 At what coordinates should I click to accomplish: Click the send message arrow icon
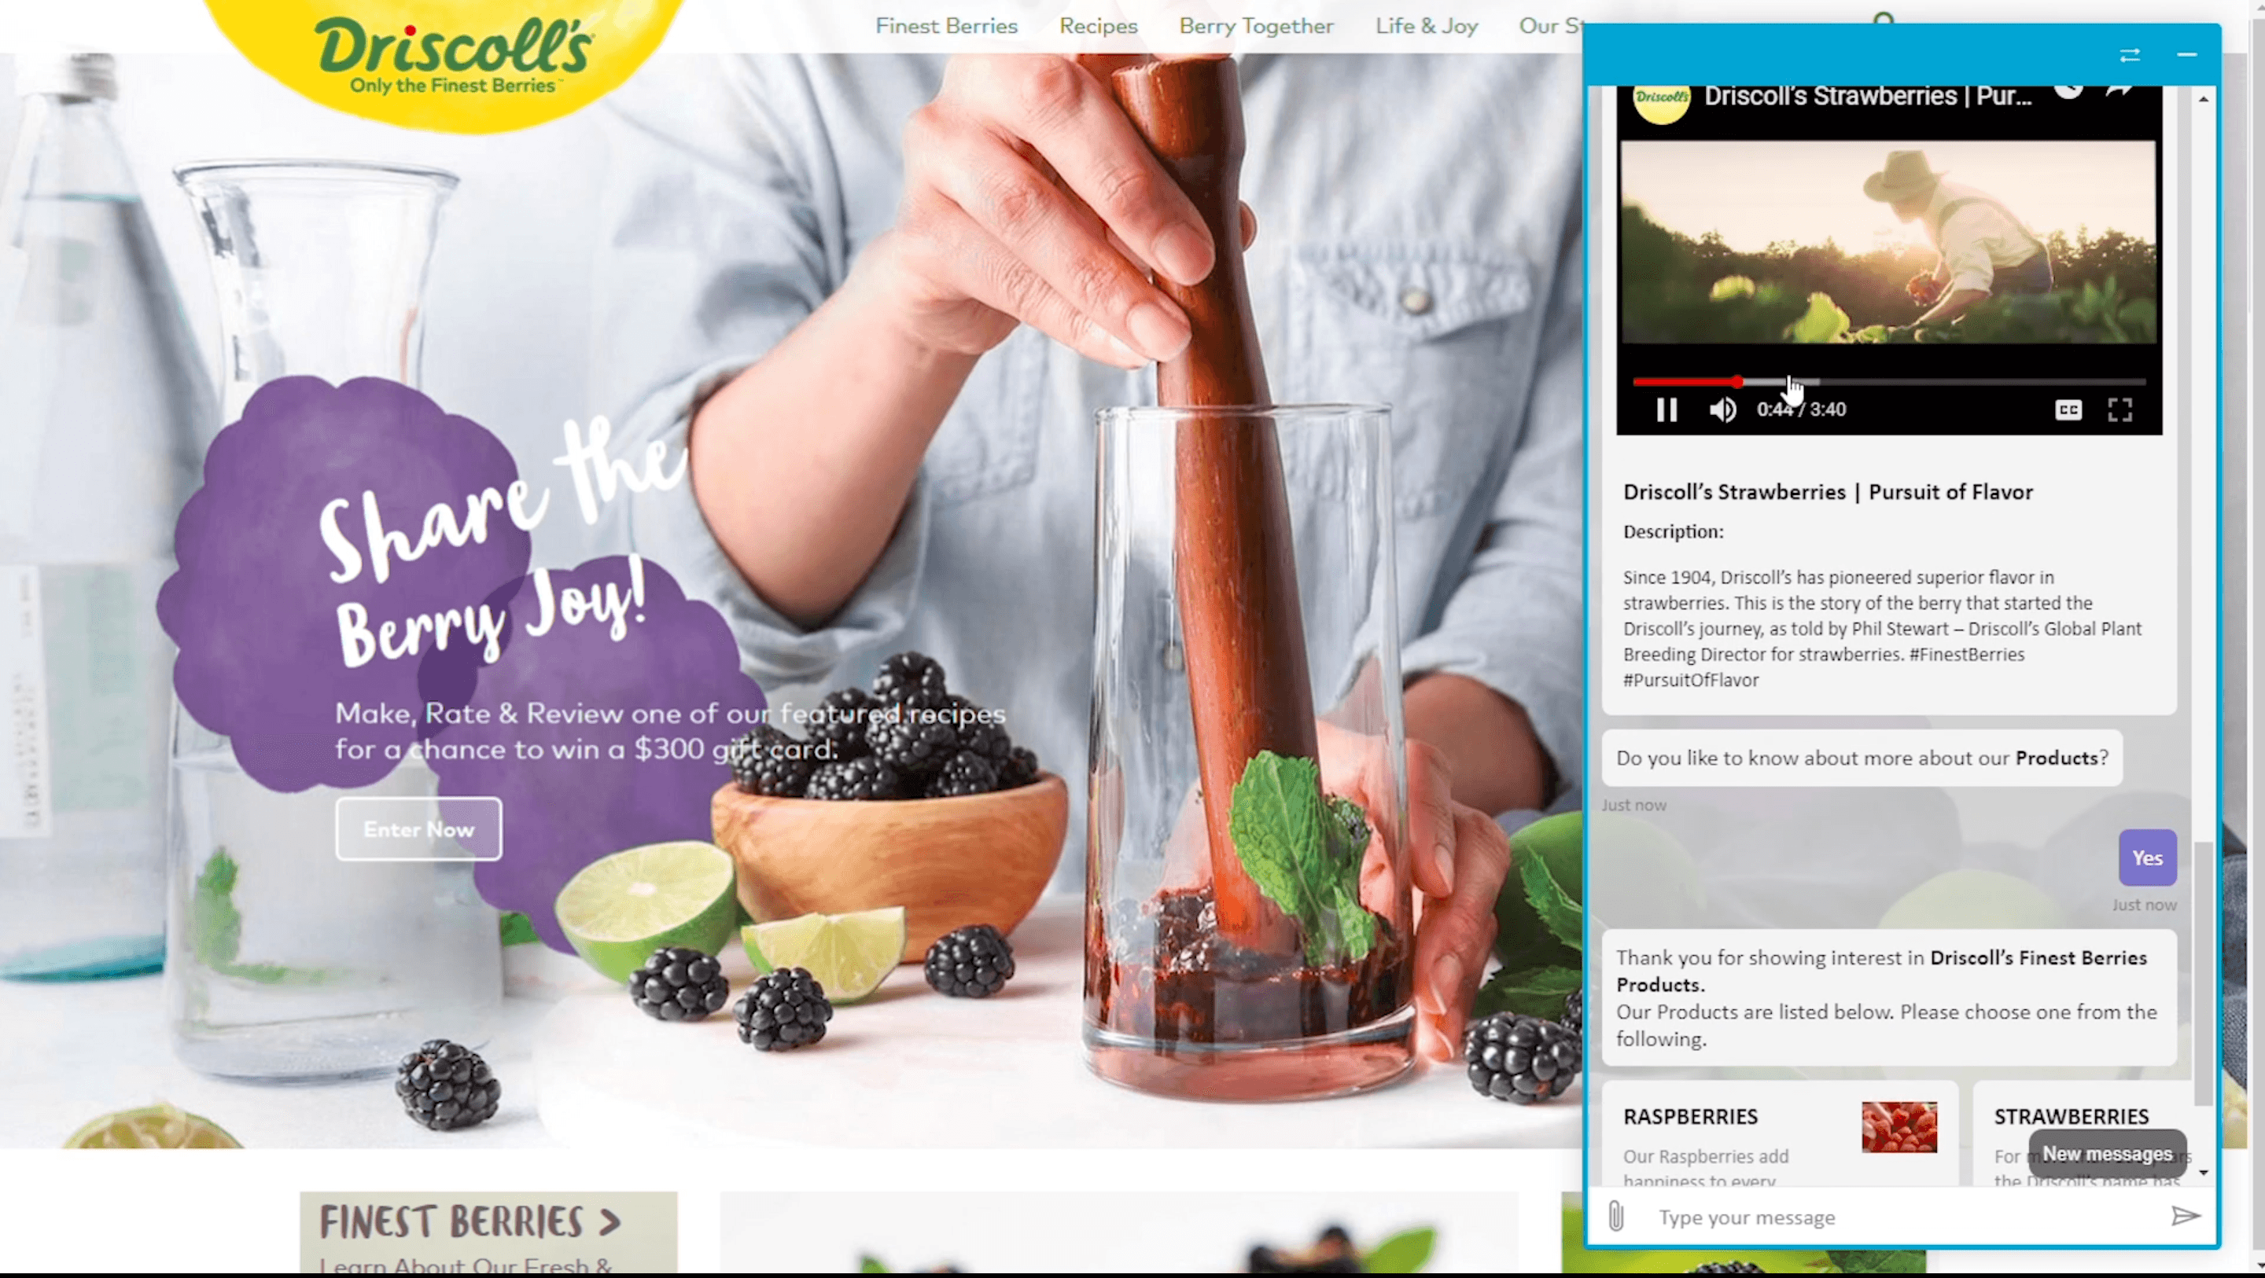[2186, 1216]
